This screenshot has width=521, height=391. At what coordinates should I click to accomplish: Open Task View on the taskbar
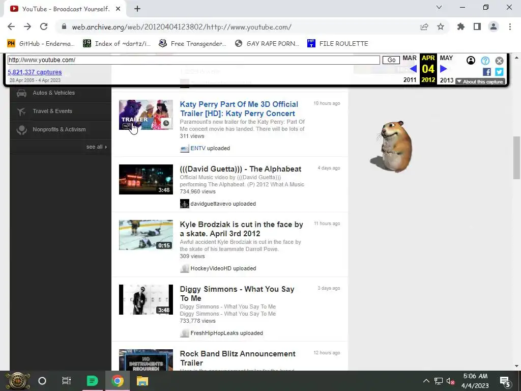pos(67,381)
